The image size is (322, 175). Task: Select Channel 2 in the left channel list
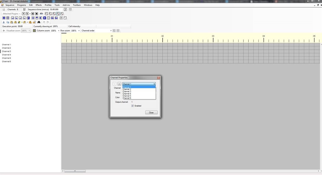point(7,48)
